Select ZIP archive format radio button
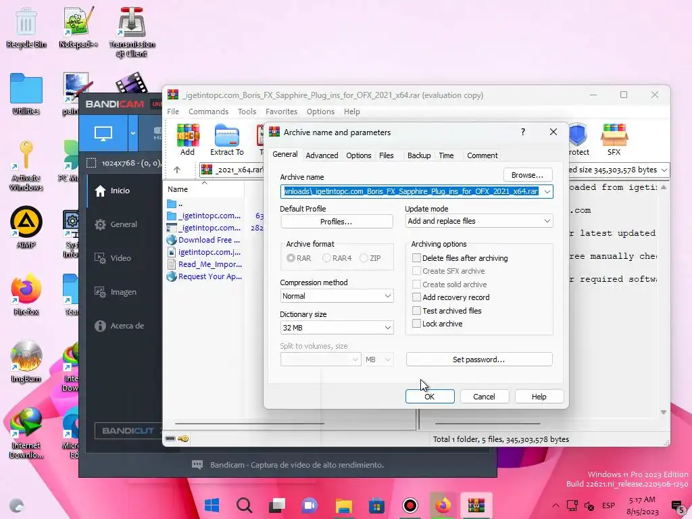This screenshot has width=692, height=519. pyautogui.click(x=364, y=257)
